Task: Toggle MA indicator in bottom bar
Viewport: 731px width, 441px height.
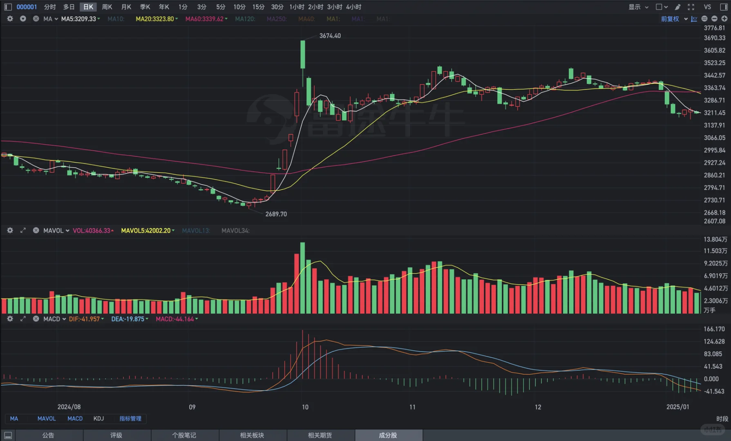Action: point(14,419)
